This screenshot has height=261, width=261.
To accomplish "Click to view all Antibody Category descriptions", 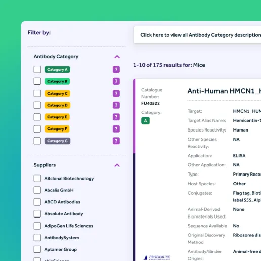I will (x=197, y=35).
